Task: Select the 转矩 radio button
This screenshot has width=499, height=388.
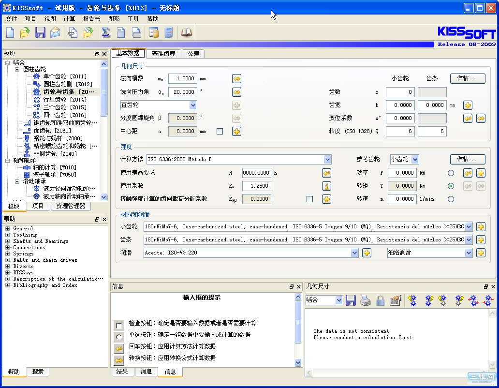Action: (x=451, y=186)
